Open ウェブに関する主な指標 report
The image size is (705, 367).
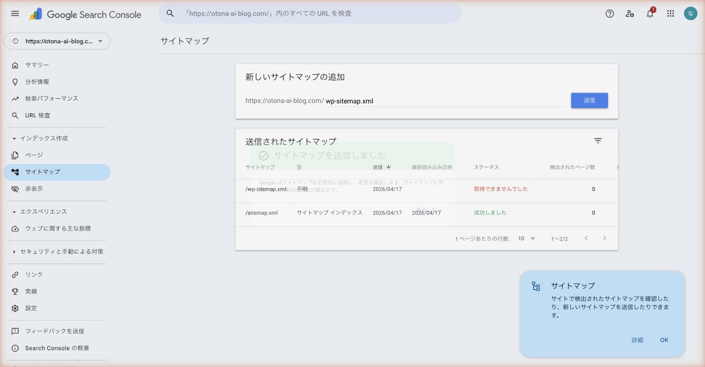point(57,229)
